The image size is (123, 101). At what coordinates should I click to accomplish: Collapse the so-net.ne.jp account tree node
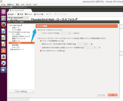tap(9, 32)
